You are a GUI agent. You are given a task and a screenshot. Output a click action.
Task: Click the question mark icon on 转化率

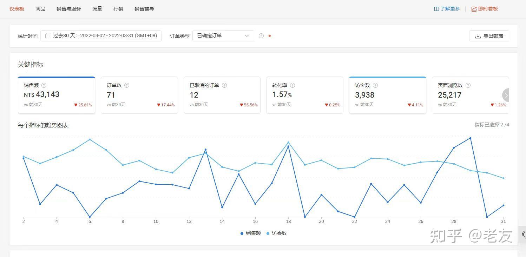(292, 85)
